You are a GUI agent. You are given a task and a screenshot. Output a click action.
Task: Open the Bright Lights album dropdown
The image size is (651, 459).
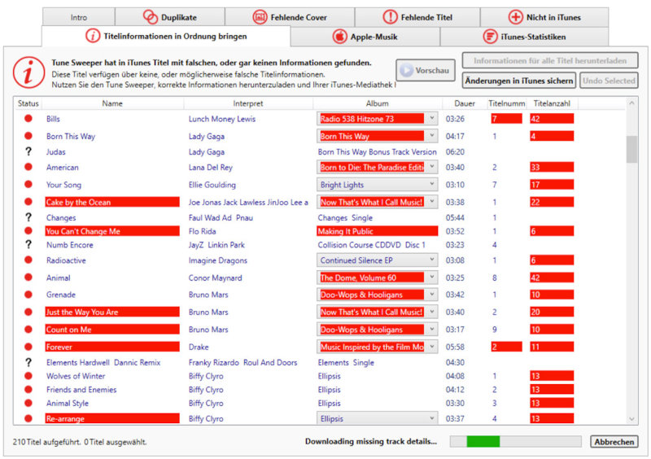(432, 185)
